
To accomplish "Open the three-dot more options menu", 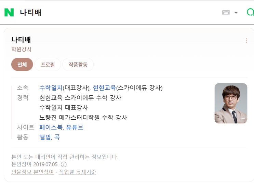I will [x=246, y=41].
